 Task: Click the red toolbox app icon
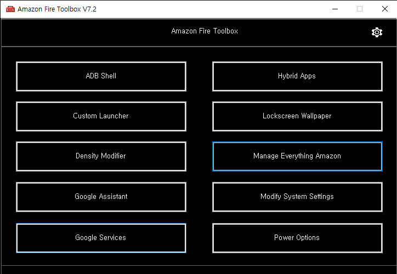click(10, 9)
